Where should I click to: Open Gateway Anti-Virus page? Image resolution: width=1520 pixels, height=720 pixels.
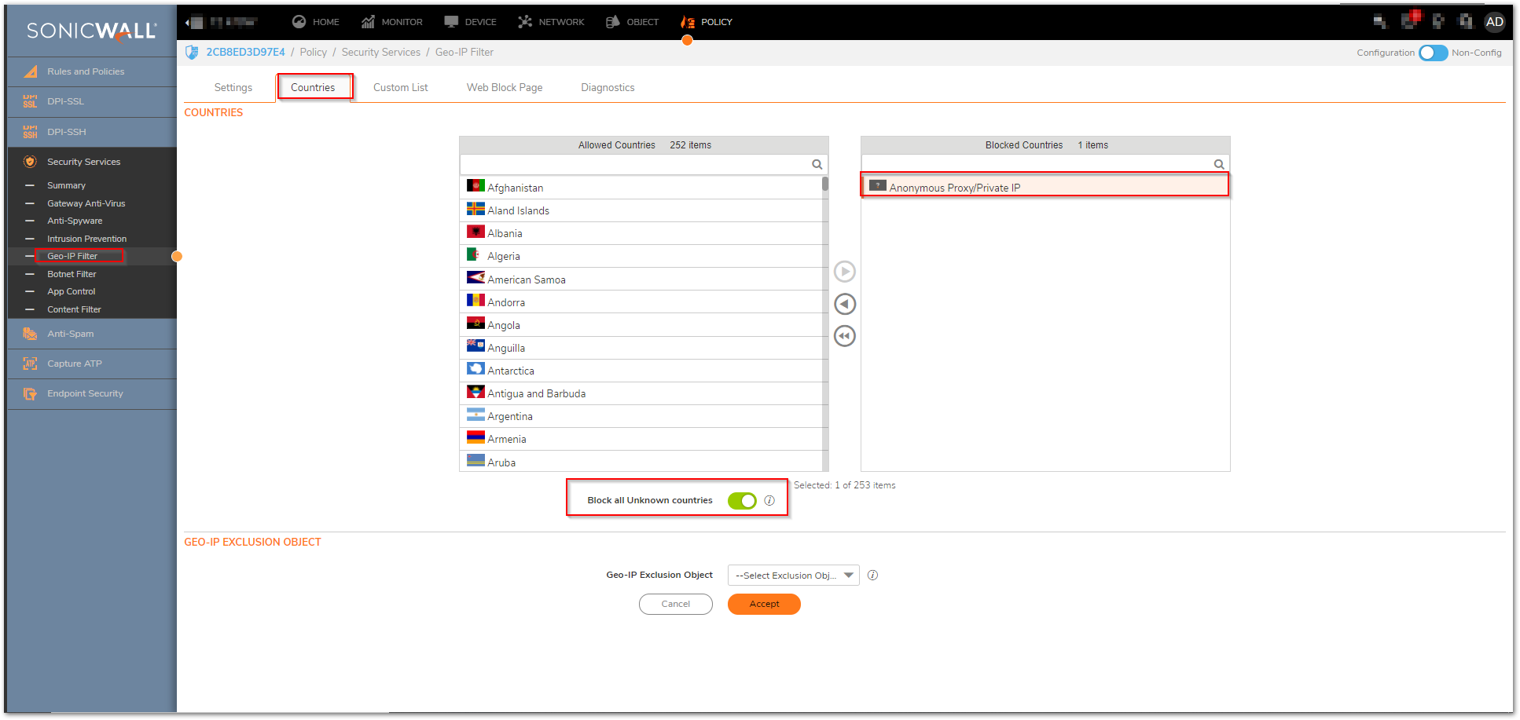tap(86, 203)
